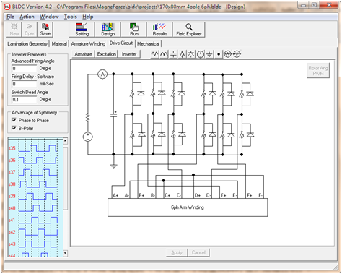Select the switch component tool
The width and height of the screenshot is (342, 274).
point(183,54)
